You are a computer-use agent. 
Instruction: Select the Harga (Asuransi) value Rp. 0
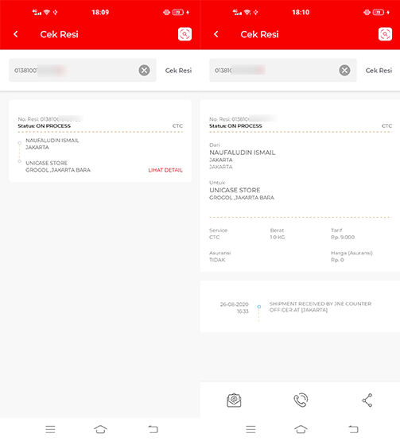coord(337,260)
